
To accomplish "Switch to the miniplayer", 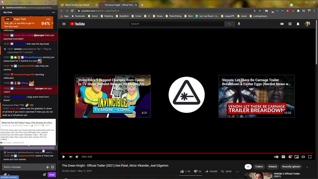I will [x=297, y=157].
